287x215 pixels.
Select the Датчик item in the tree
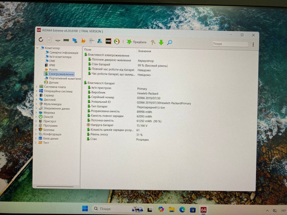tap(53, 83)
